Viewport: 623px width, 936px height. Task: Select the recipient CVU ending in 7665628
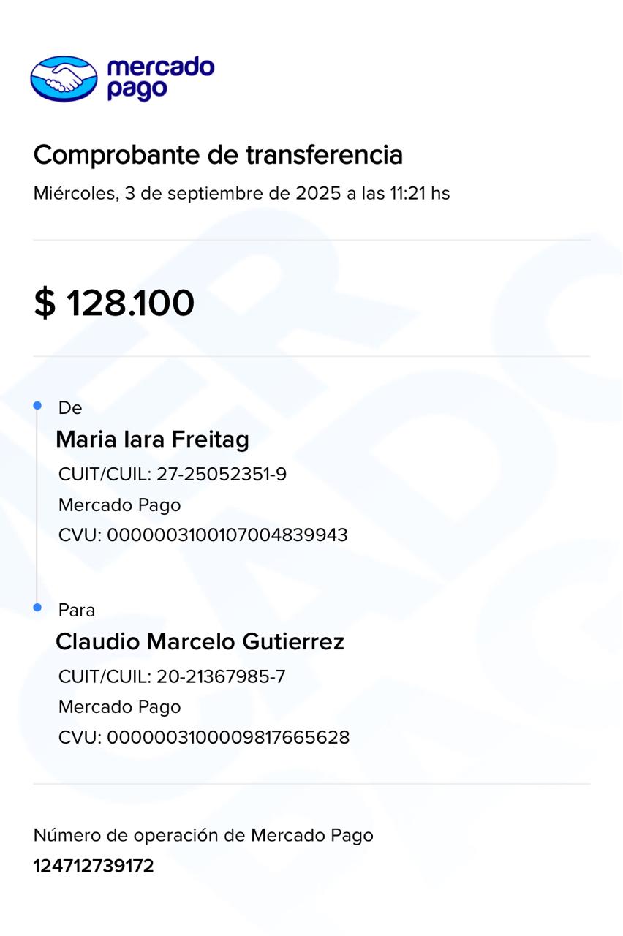pyautogui.click(x=203, y=737)
